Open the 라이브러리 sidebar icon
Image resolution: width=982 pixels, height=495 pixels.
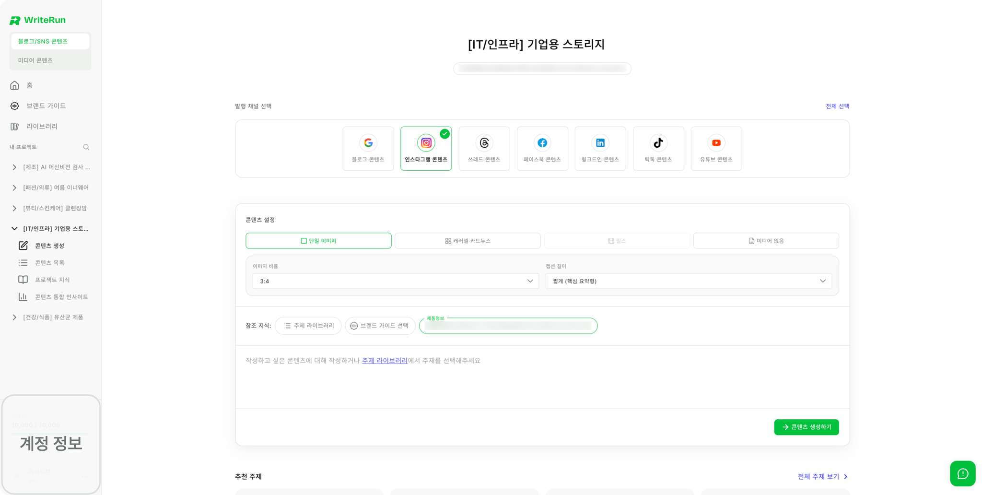pos(14,127)
